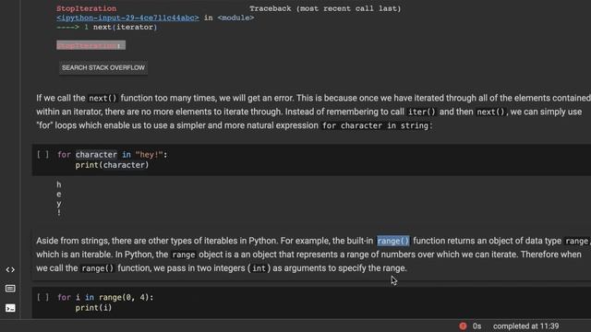The width and height of the screenshot is (591, 332).
Task: Open the command palette sidebar icon
Action: (10, 289)
